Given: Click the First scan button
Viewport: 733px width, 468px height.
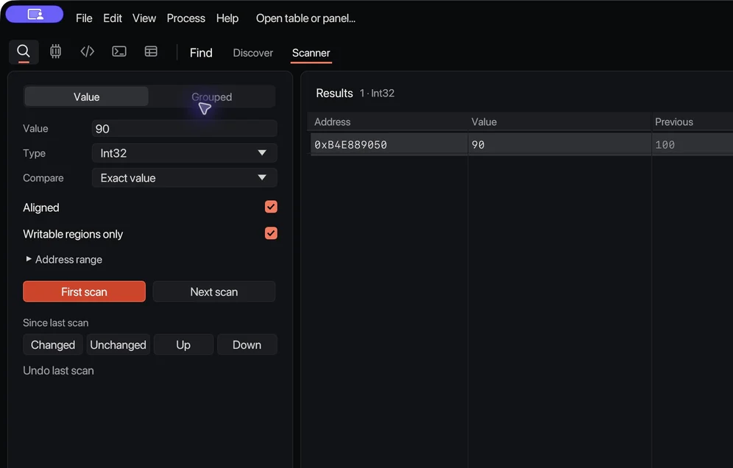Looking at the screenshot, I should tap(84, 291).
